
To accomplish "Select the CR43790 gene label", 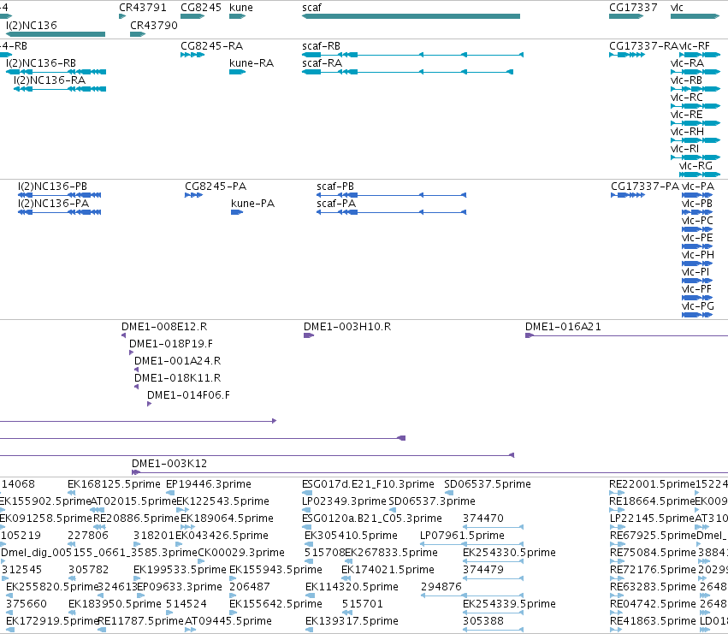I will click(x=154, y=25).
